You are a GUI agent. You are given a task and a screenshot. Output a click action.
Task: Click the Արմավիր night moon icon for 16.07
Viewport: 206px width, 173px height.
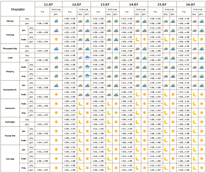[x=195, y=122]
